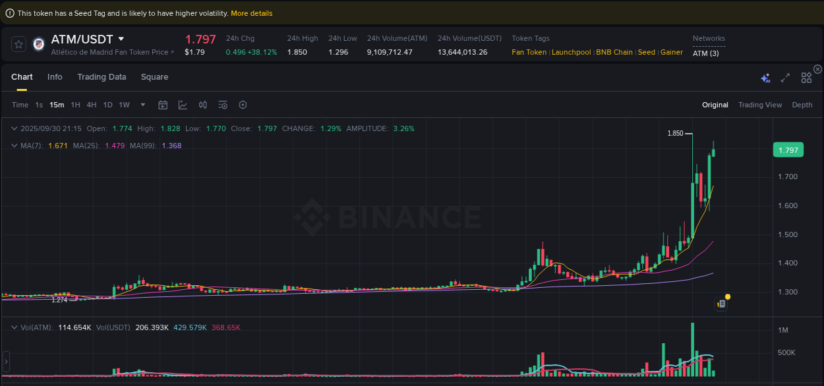Image resolution: width=824 pixels, height=386 pixels.
Task: Collapse the Vol(ATM) volume panel chevron
Action: 15,327
